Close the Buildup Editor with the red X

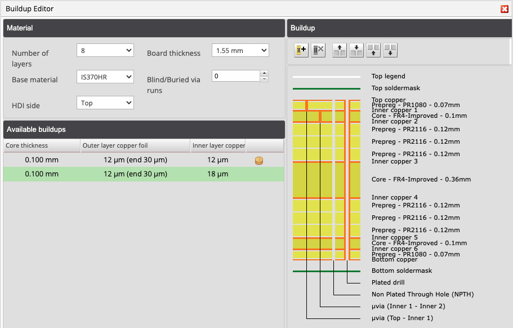click(x=505, y=8)
